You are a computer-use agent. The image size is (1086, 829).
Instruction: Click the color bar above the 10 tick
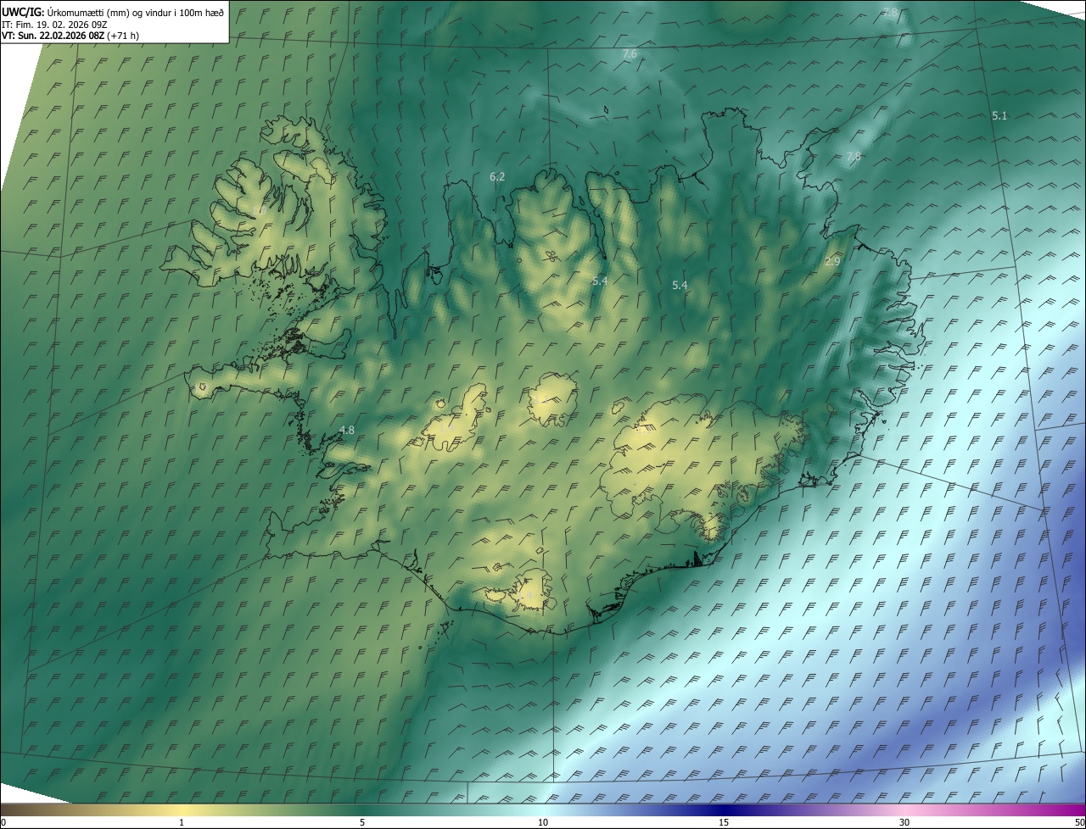pyautogui.click(x=543, y=810)
